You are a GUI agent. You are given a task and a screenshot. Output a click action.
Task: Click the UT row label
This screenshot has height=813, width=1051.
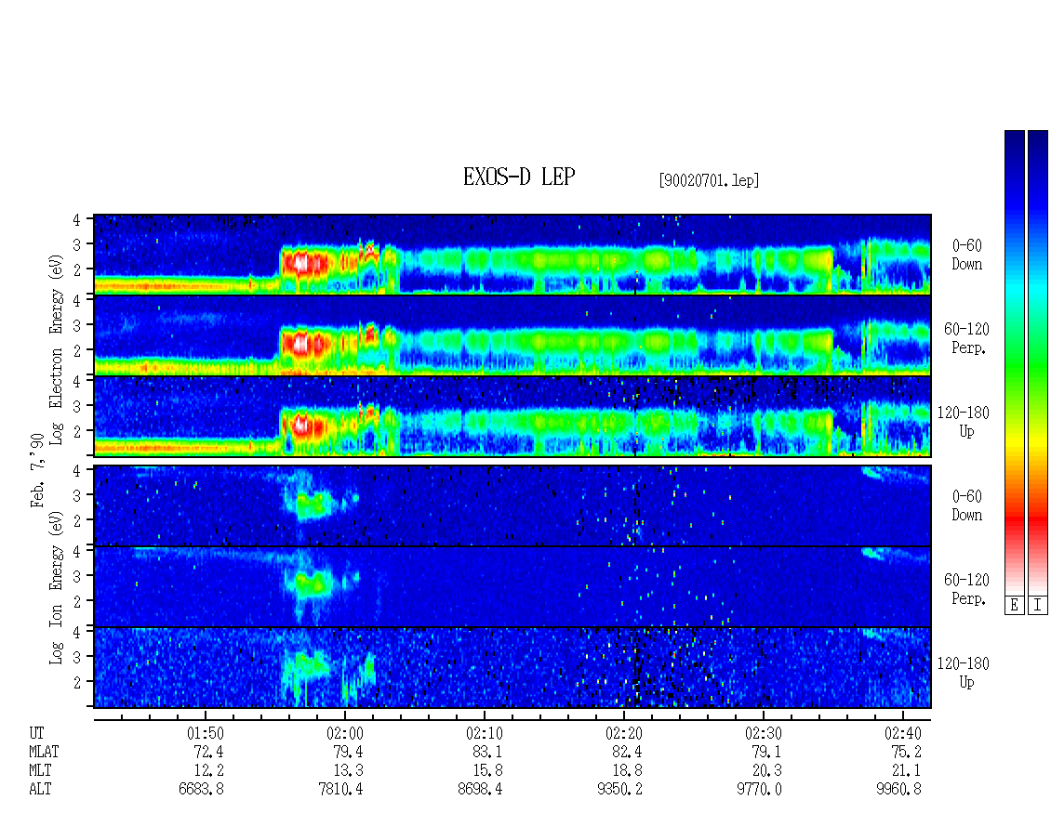coord(36,733)
